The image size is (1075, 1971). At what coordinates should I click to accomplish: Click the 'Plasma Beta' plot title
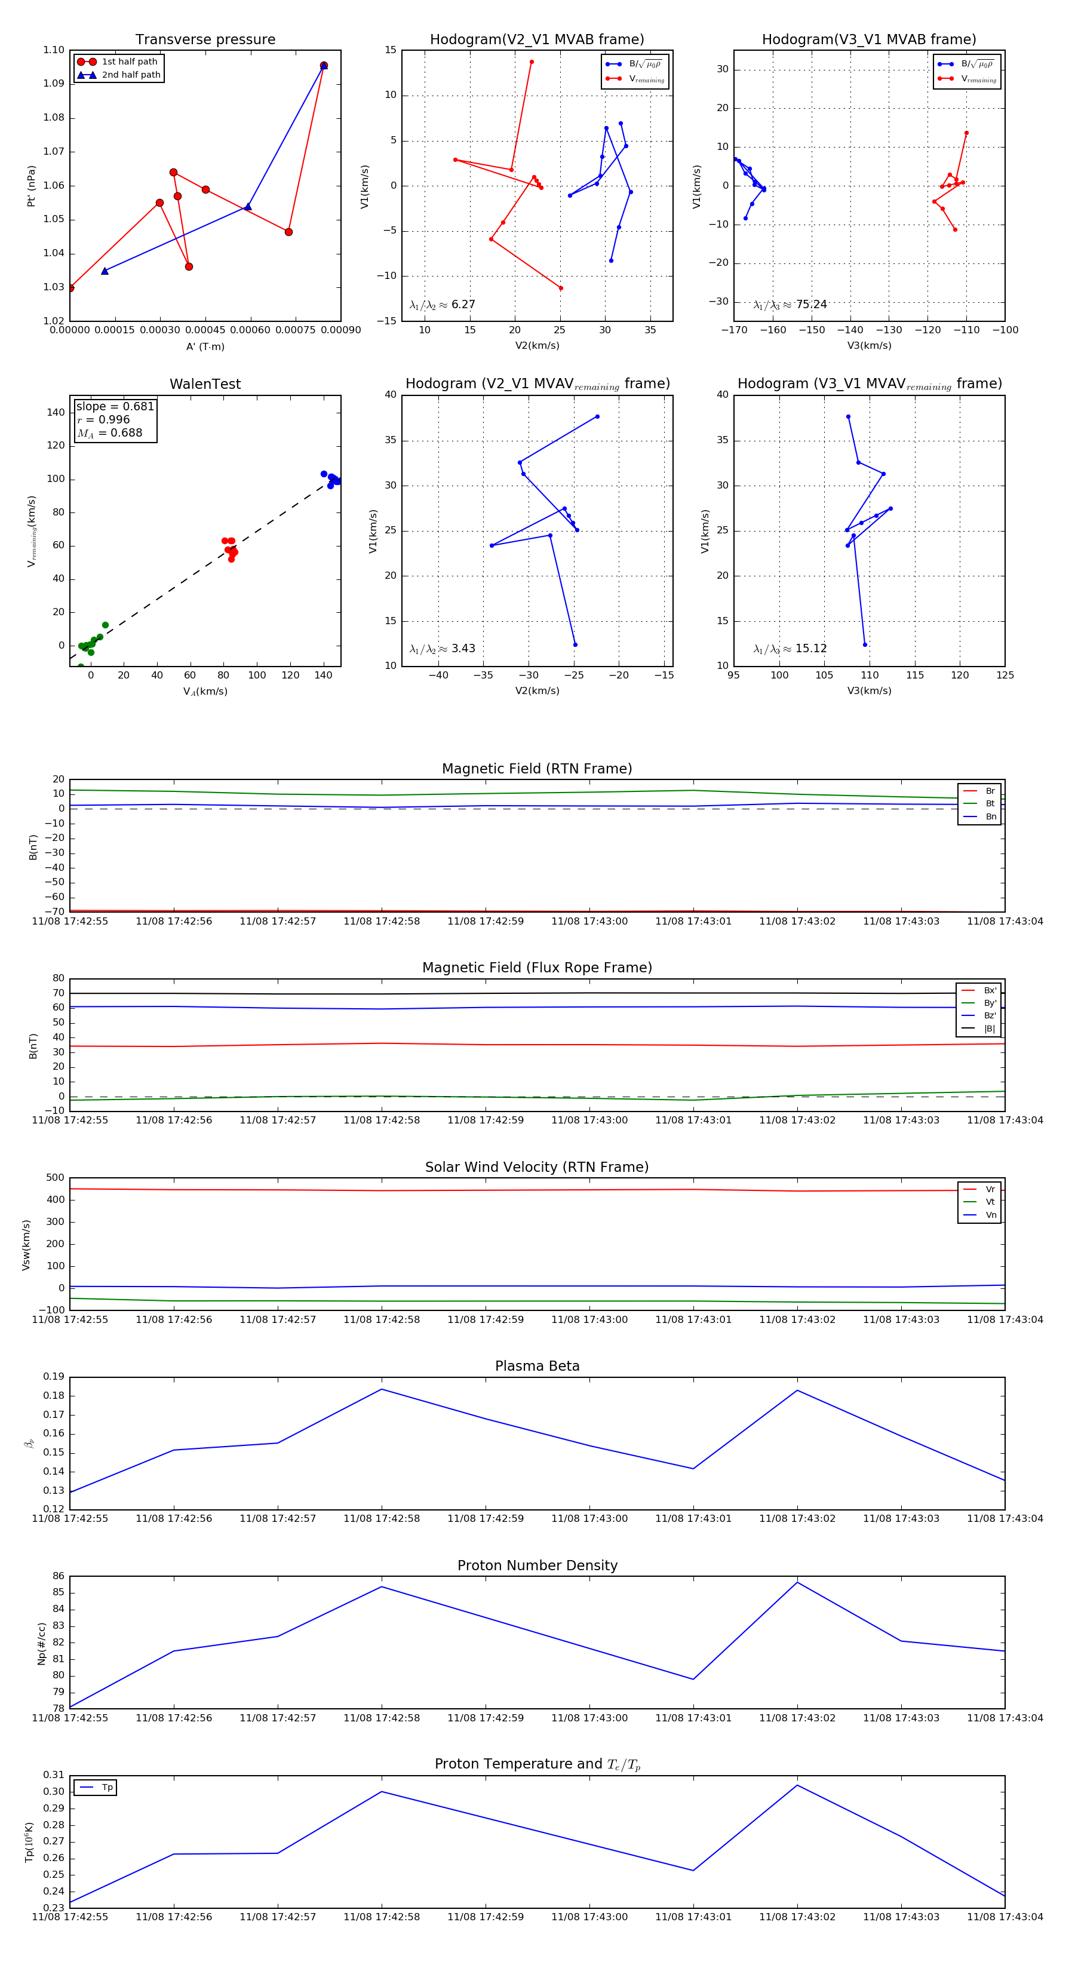537,1367
